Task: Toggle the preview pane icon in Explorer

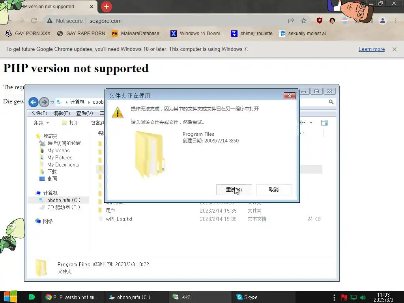Action: [324, 123]
